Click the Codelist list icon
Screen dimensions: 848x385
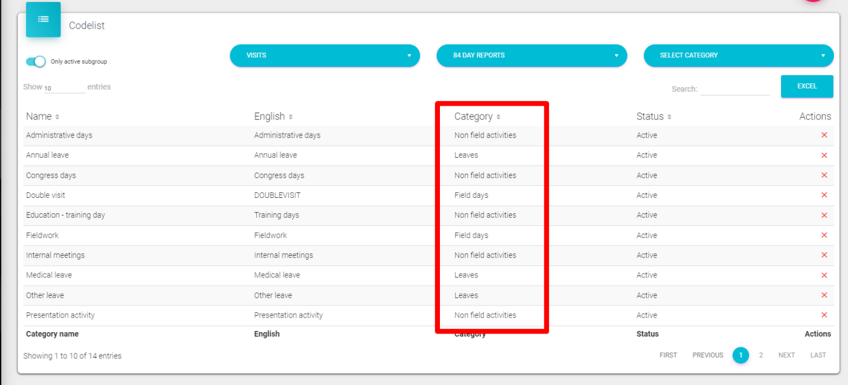tap(43, 20)
